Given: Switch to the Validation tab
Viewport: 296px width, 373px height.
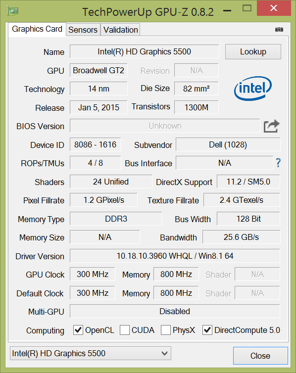Looking at the screenshot, I should tap(120, 30).
